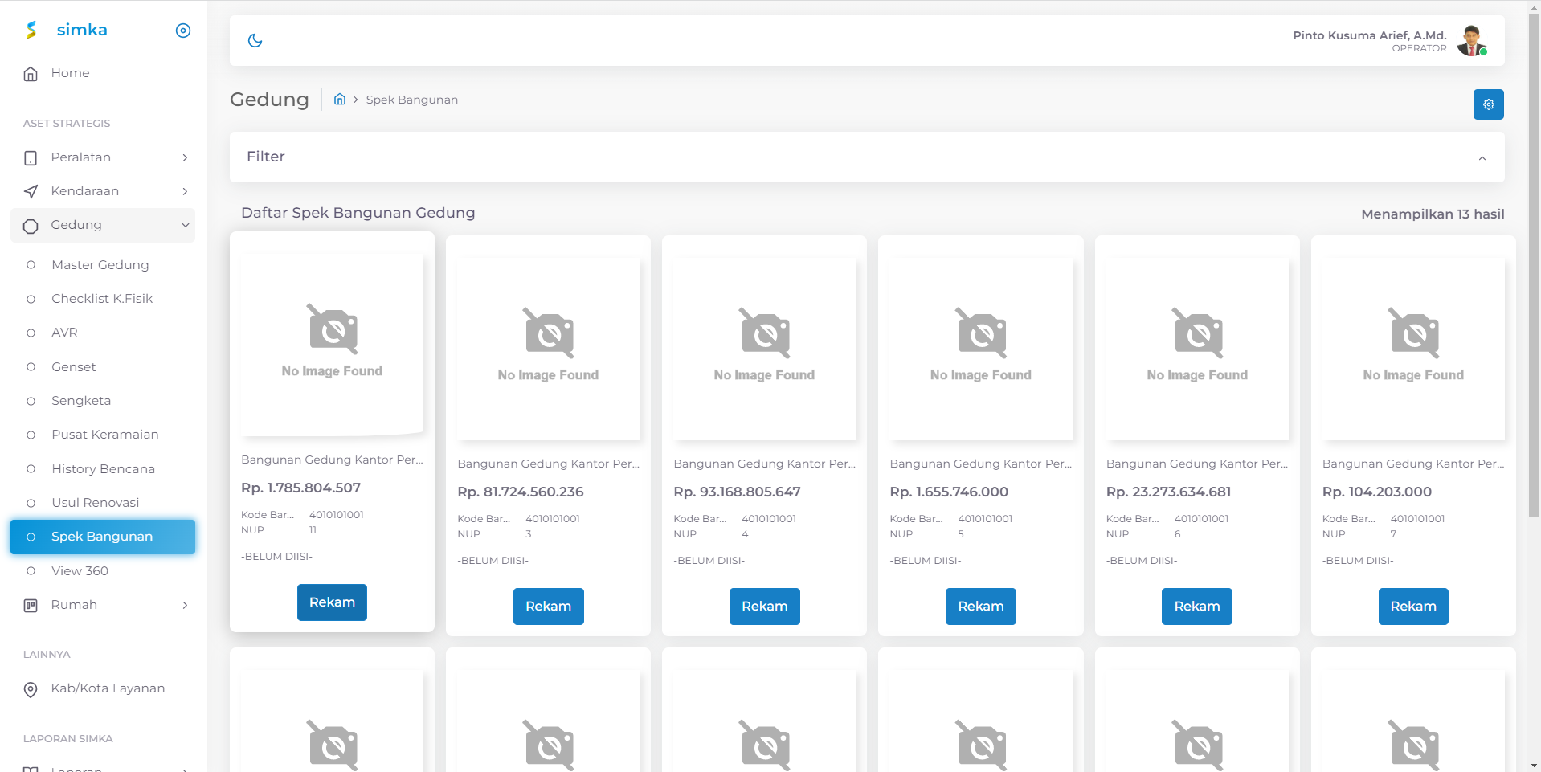Screen dimensions: 1541x772
Task: Click the NUP 11 card's No Image thumbnail
Action: coord(332,345)
